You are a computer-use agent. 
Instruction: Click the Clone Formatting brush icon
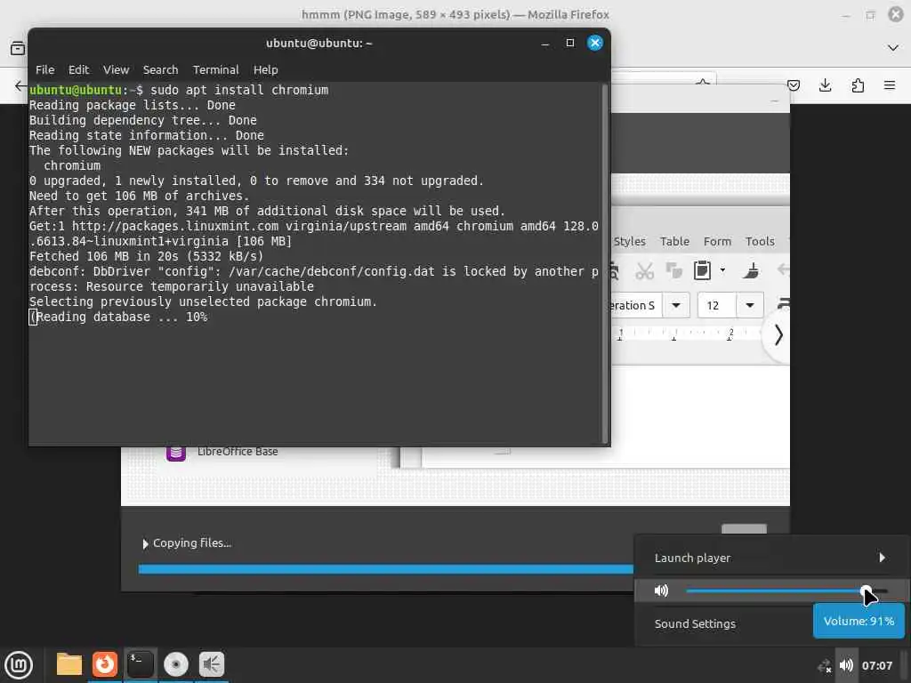tap(751, 270)
